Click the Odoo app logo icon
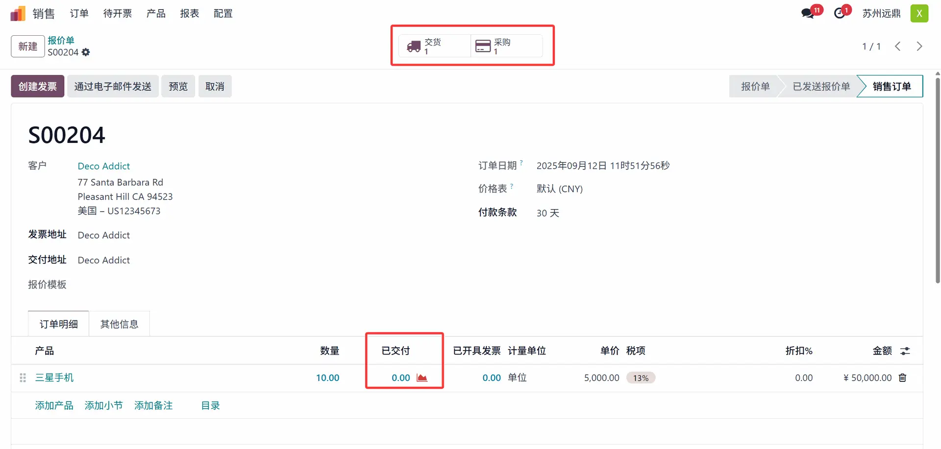The width and height of the screenshot is (941, 449). pyautogui.click(x=18, y=14)
